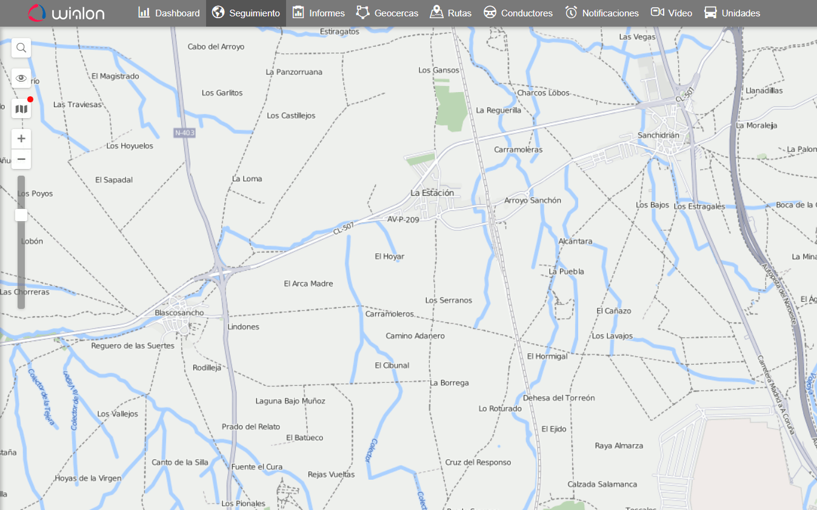Open the Geocercas panel

(x=387, y=13)
